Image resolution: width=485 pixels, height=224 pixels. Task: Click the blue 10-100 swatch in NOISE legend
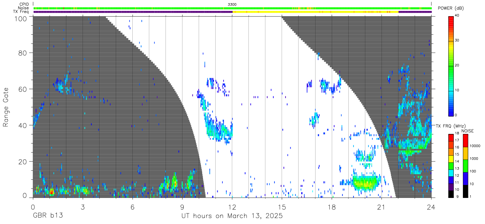pyautogui.click(x=465, y=179)
